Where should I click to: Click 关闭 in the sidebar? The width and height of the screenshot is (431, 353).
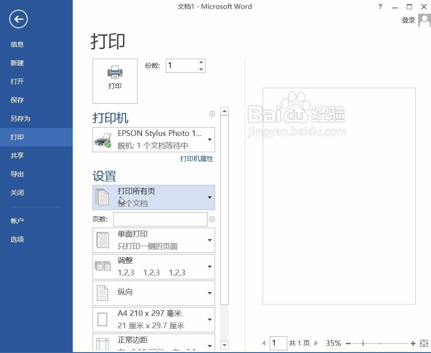[x=17, y=192]
